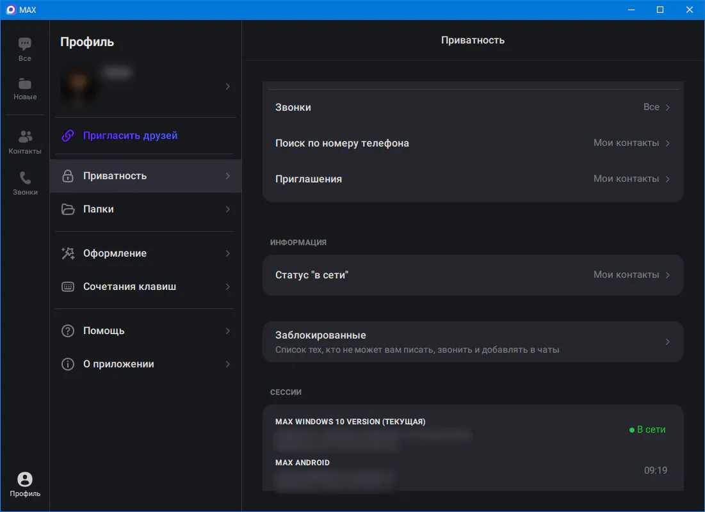Image resolution: width=705 pixels, height=512 pixels.
Task: Expand О приложении with its chevron arrow
Action: 227,364
